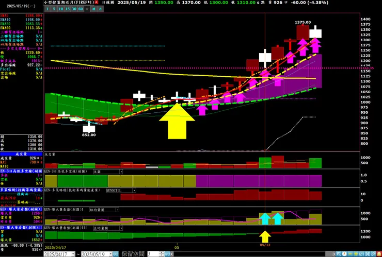Click the 昨日量 504 row
Screen dimensions: 382x257
click(x=22, y=221)
